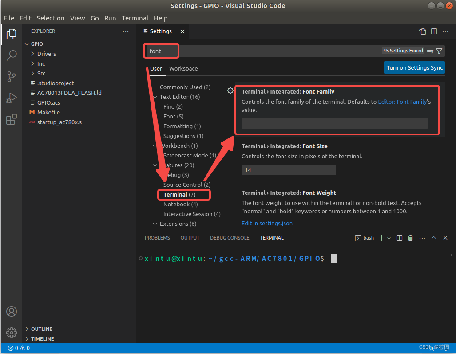Switch to the Workspace settings tab

183,68
